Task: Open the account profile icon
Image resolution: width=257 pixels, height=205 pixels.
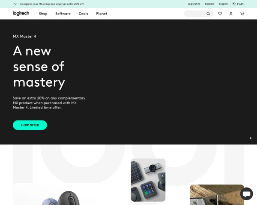Action: point(231,14)
